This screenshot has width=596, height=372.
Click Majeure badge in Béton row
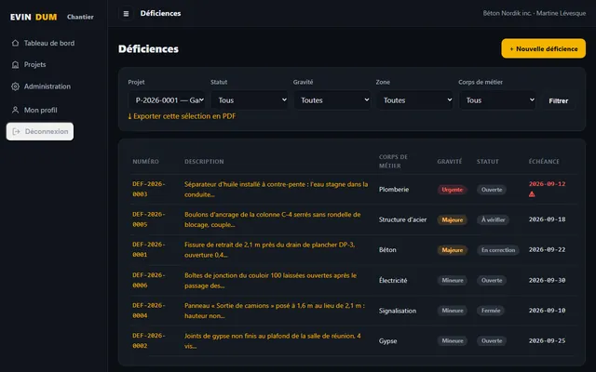(452, 250)
